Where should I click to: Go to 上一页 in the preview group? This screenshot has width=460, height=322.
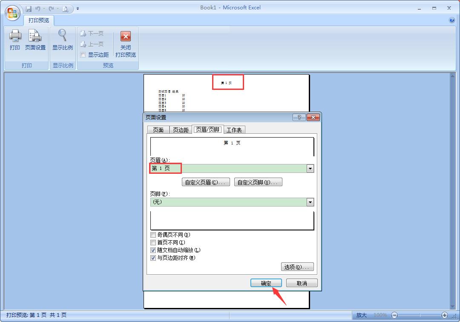[92, 44]
